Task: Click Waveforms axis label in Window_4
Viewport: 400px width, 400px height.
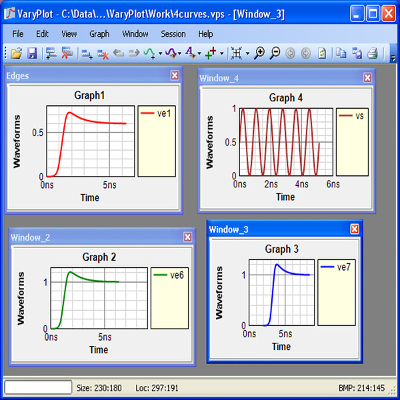Action: 209,142
